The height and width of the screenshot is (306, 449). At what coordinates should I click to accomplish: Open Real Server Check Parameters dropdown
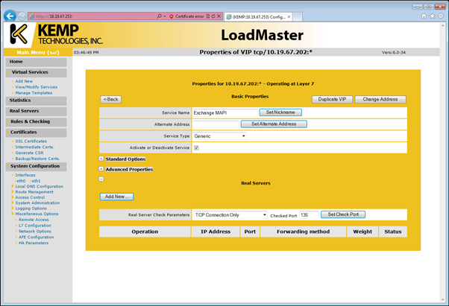(230, 214)
